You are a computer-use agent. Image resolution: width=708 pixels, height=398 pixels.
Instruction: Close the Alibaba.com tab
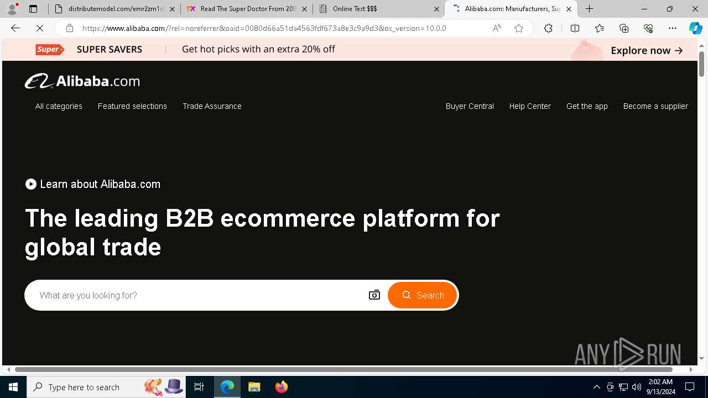(569, 9)
